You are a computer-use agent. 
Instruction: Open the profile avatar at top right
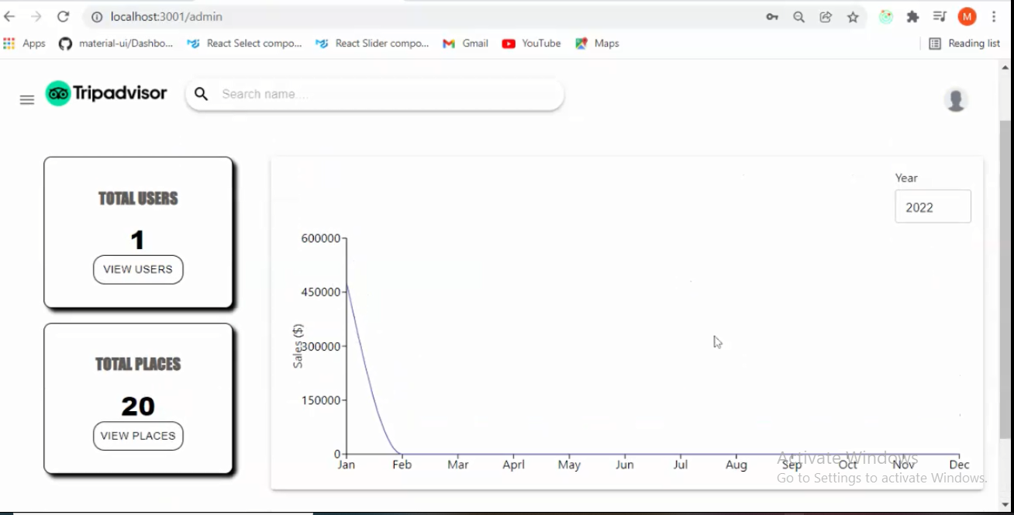pyautogui.click(x=955, y=99)
